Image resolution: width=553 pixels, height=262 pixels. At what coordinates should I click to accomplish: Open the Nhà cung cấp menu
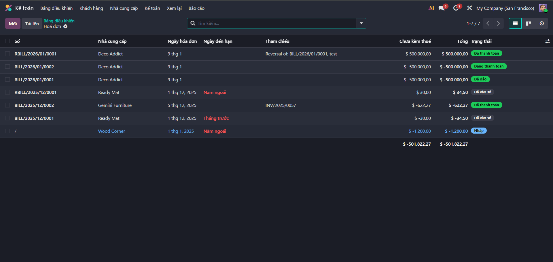(x=124, y=8)
